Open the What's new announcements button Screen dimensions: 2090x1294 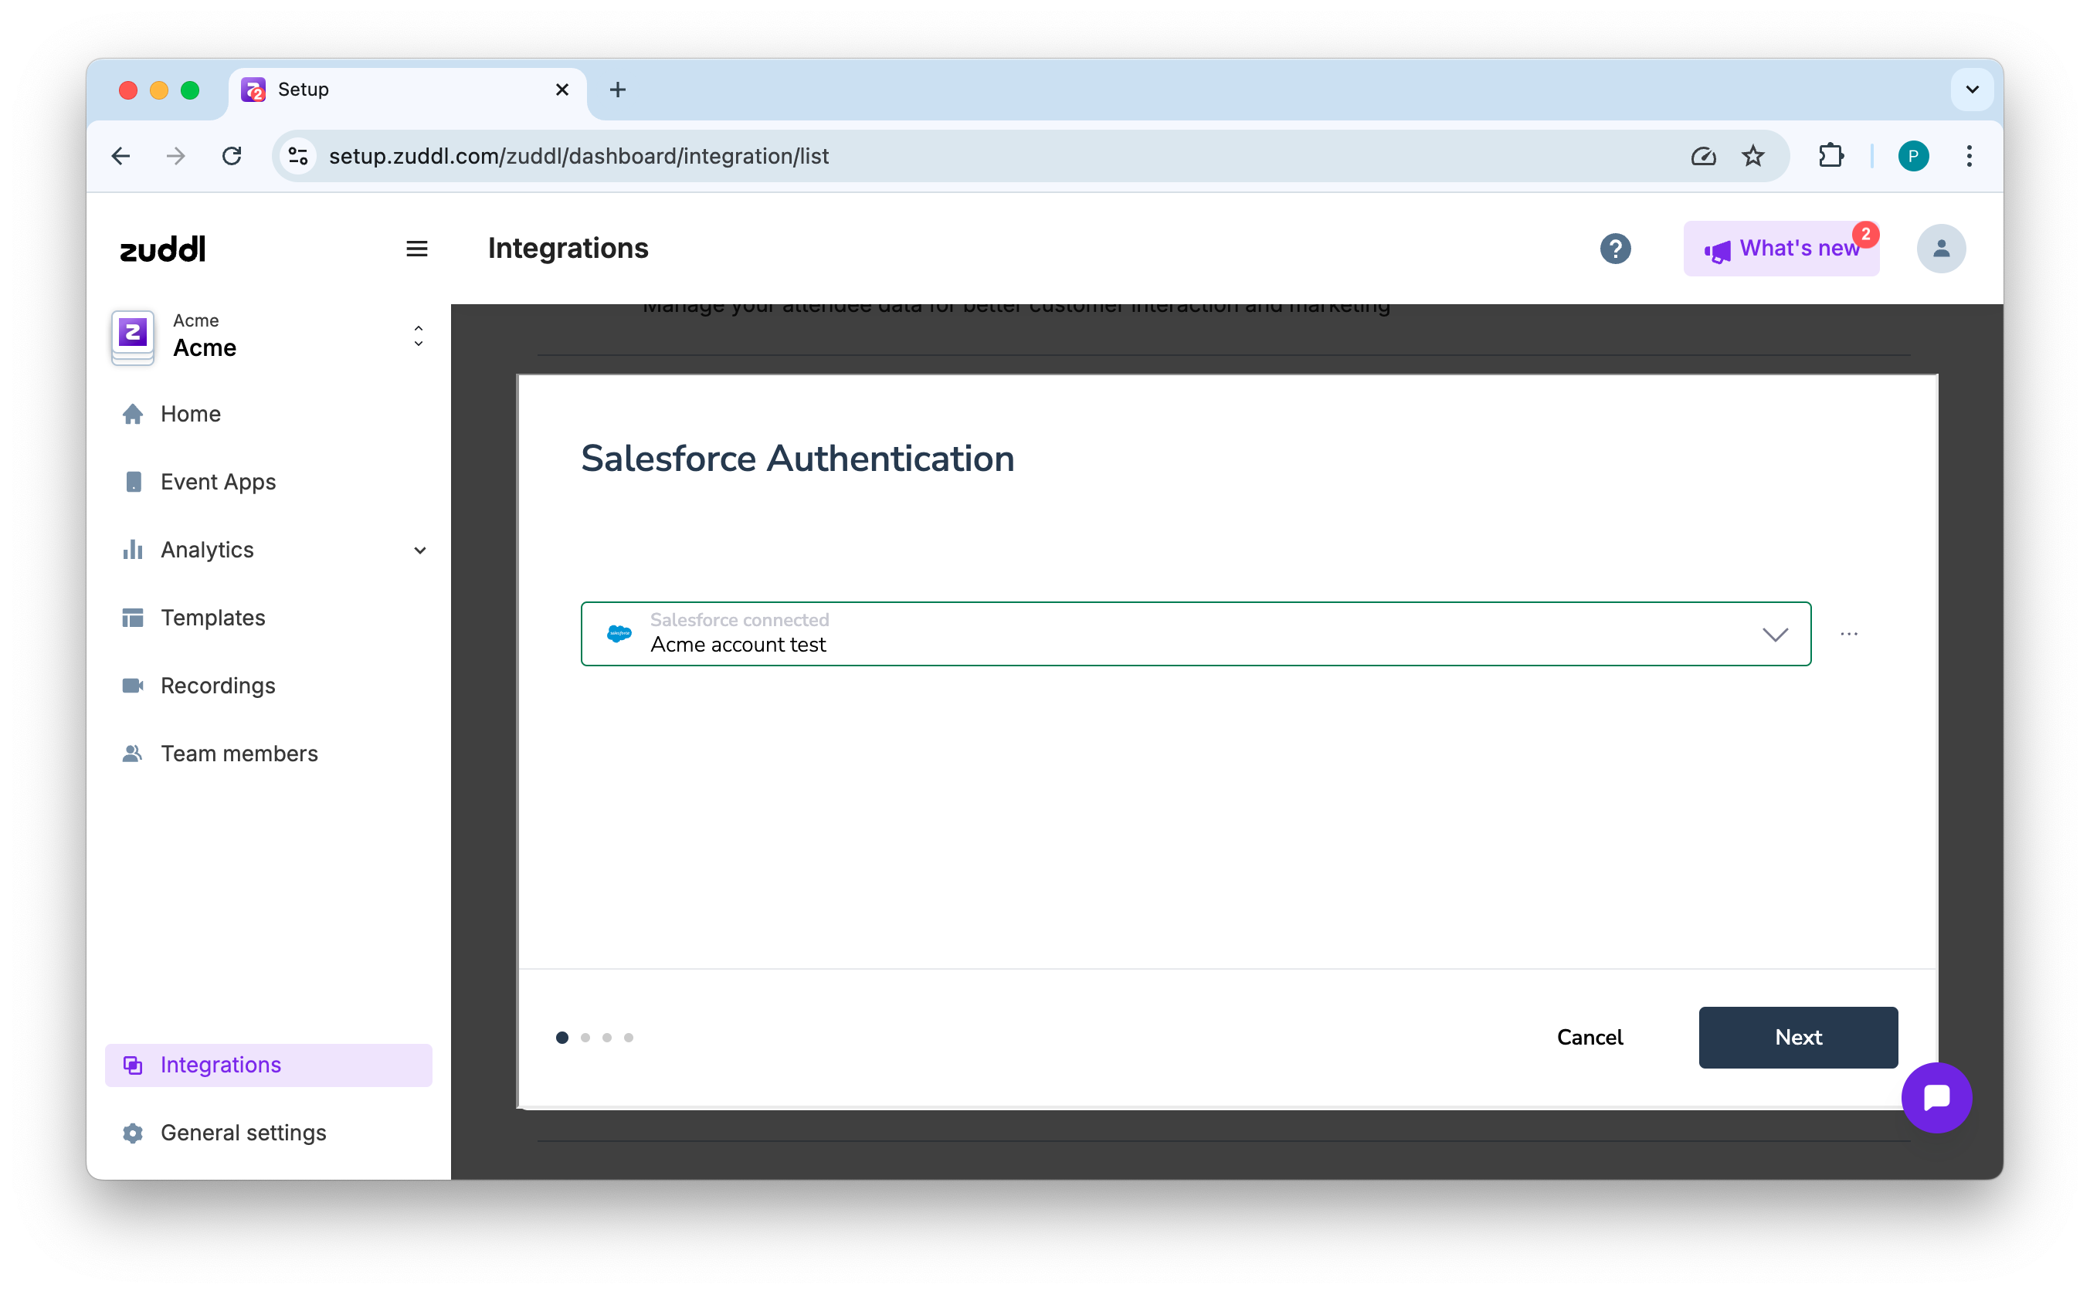coord(1780,249)
